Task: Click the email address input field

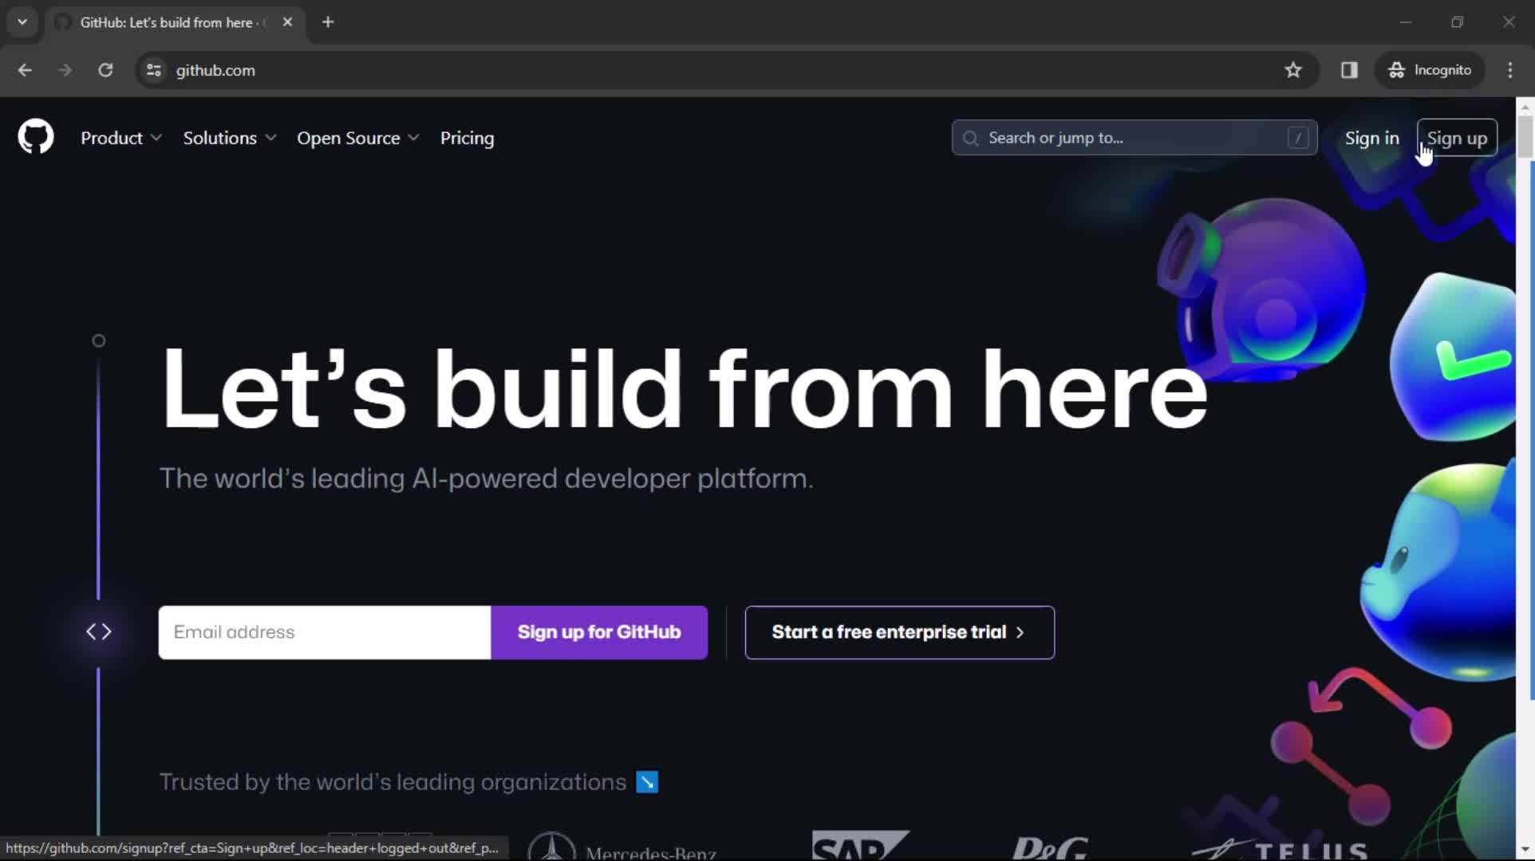Action: (x=324, y=631)
